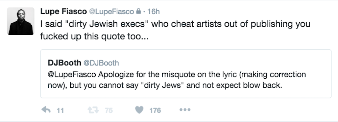Open the @LupeFiasco handle in the header
The width and height of the screenshot is (338, 122).
click(112, 11)
